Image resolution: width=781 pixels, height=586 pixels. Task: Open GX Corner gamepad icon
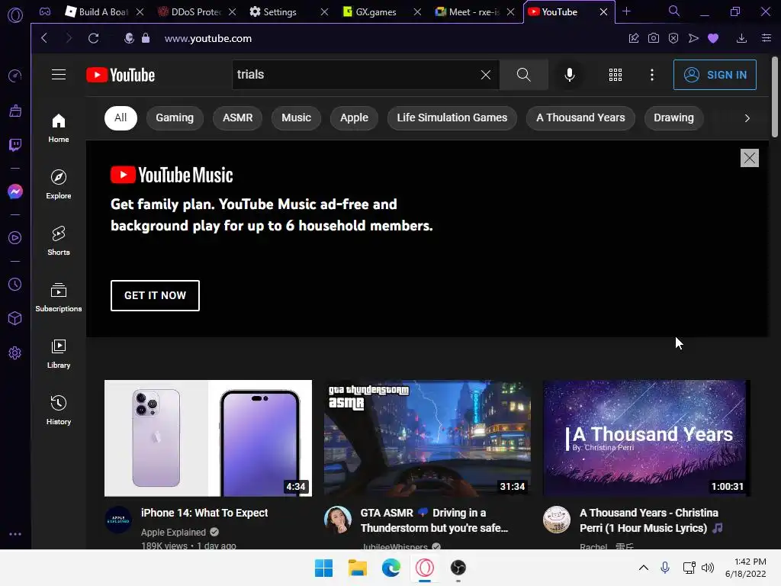[x=45, y=11]
